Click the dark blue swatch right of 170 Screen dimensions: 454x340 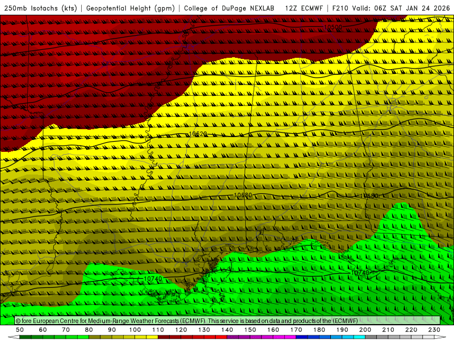pyautogui.click(x=302, y=337)
